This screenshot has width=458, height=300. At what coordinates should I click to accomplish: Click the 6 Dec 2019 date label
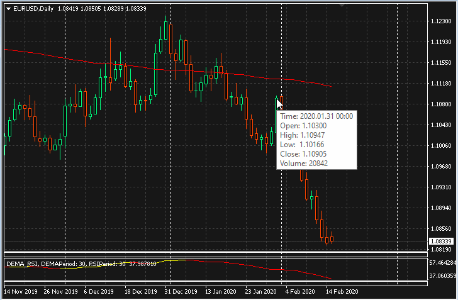point(99,292)
